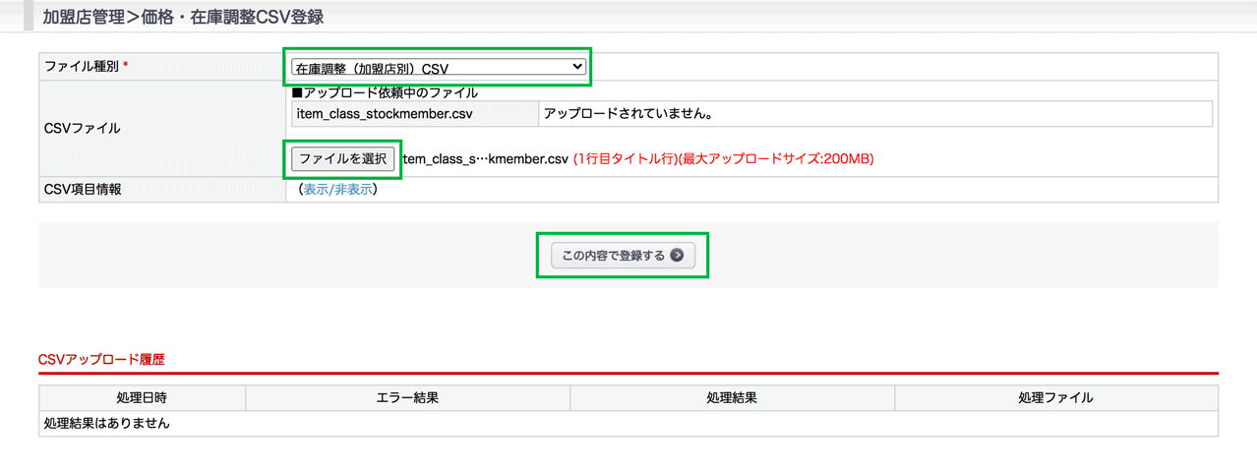Open the ファイル種別 dropdown menu

coord(439,67)
